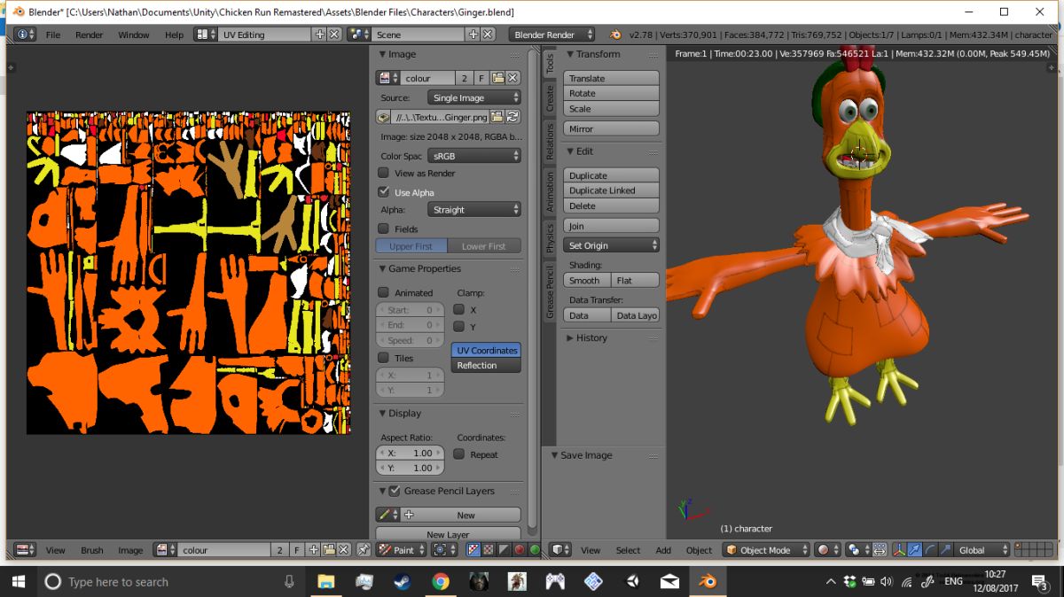1064x597 pixels.
Task: Select the Reflection mapping option
Action: [486, 365]
